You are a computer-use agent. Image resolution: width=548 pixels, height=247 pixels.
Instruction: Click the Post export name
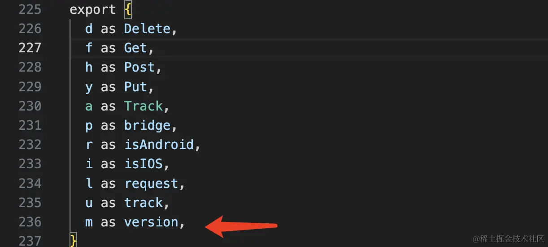[x=139, y=68]
